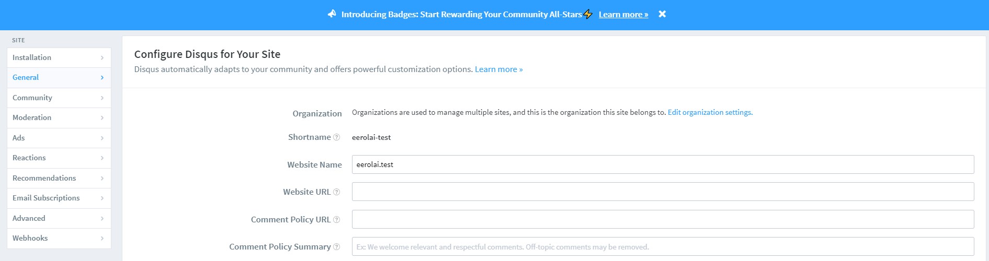
Task: Focus the Website Name input field
Action: [663, 164]
